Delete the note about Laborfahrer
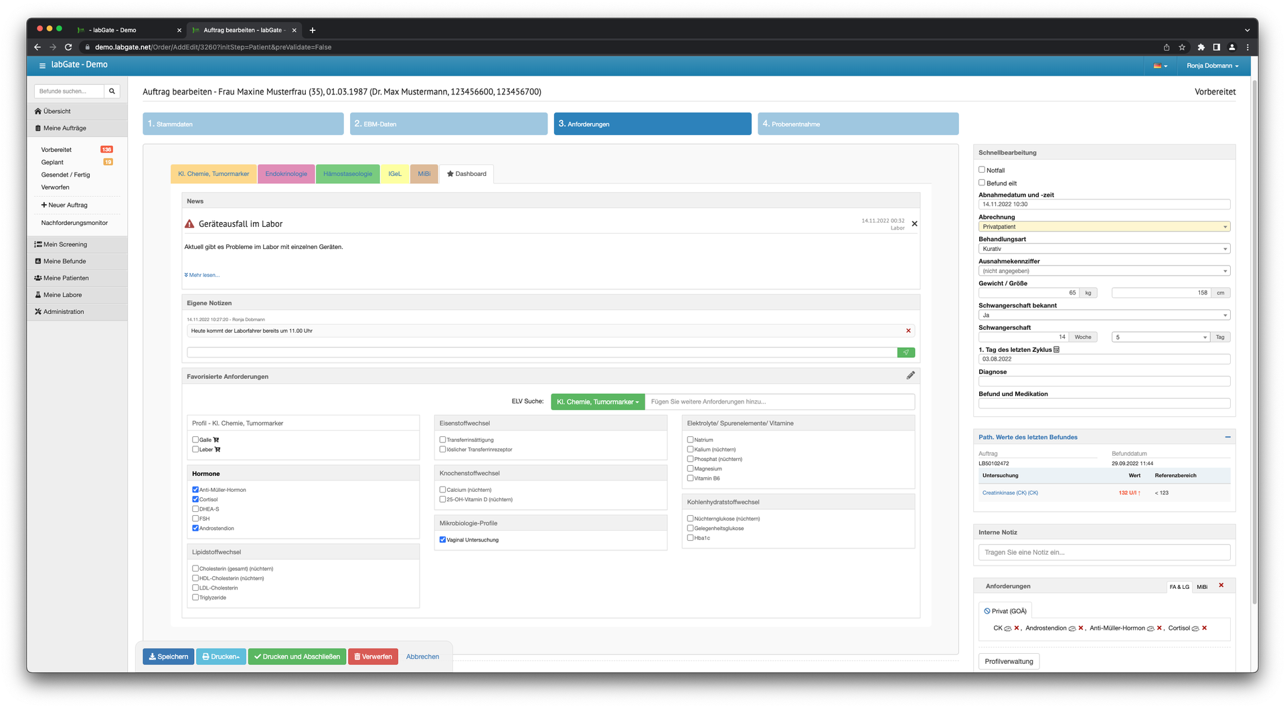This screenshot has width=1285, height=708. pos(908,331)
